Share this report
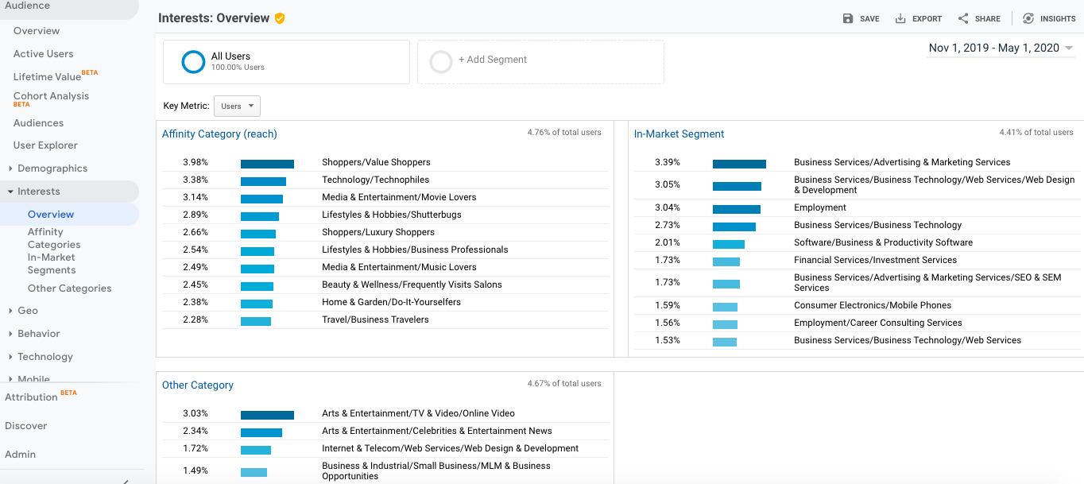This screenshot has height=484, width=1084. click(x=978, y=17)
